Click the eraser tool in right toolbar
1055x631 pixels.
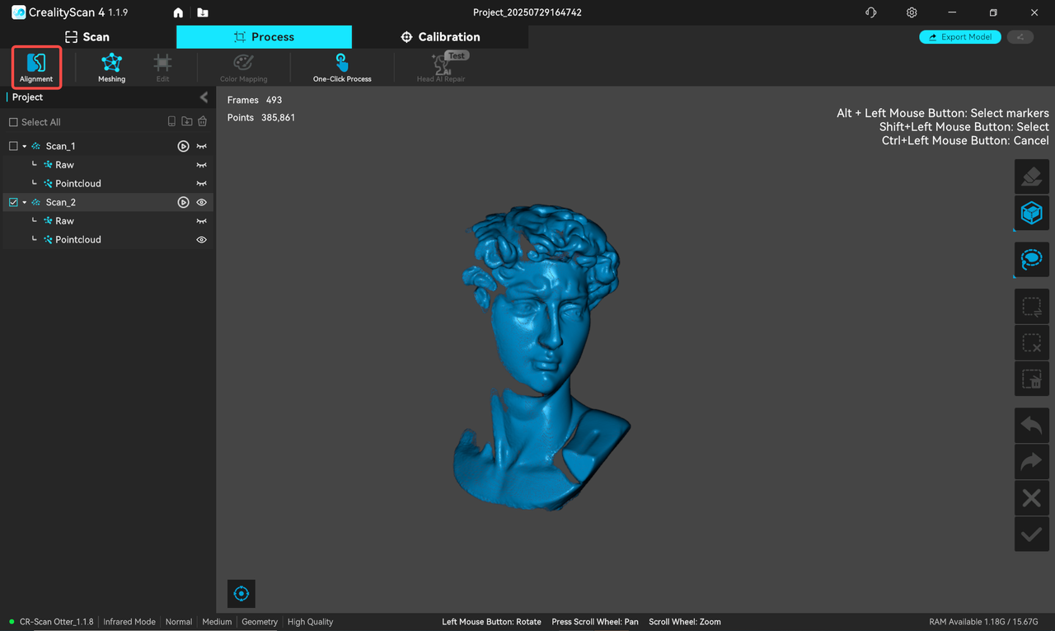pyautogui.click(x=1031, y=177)
